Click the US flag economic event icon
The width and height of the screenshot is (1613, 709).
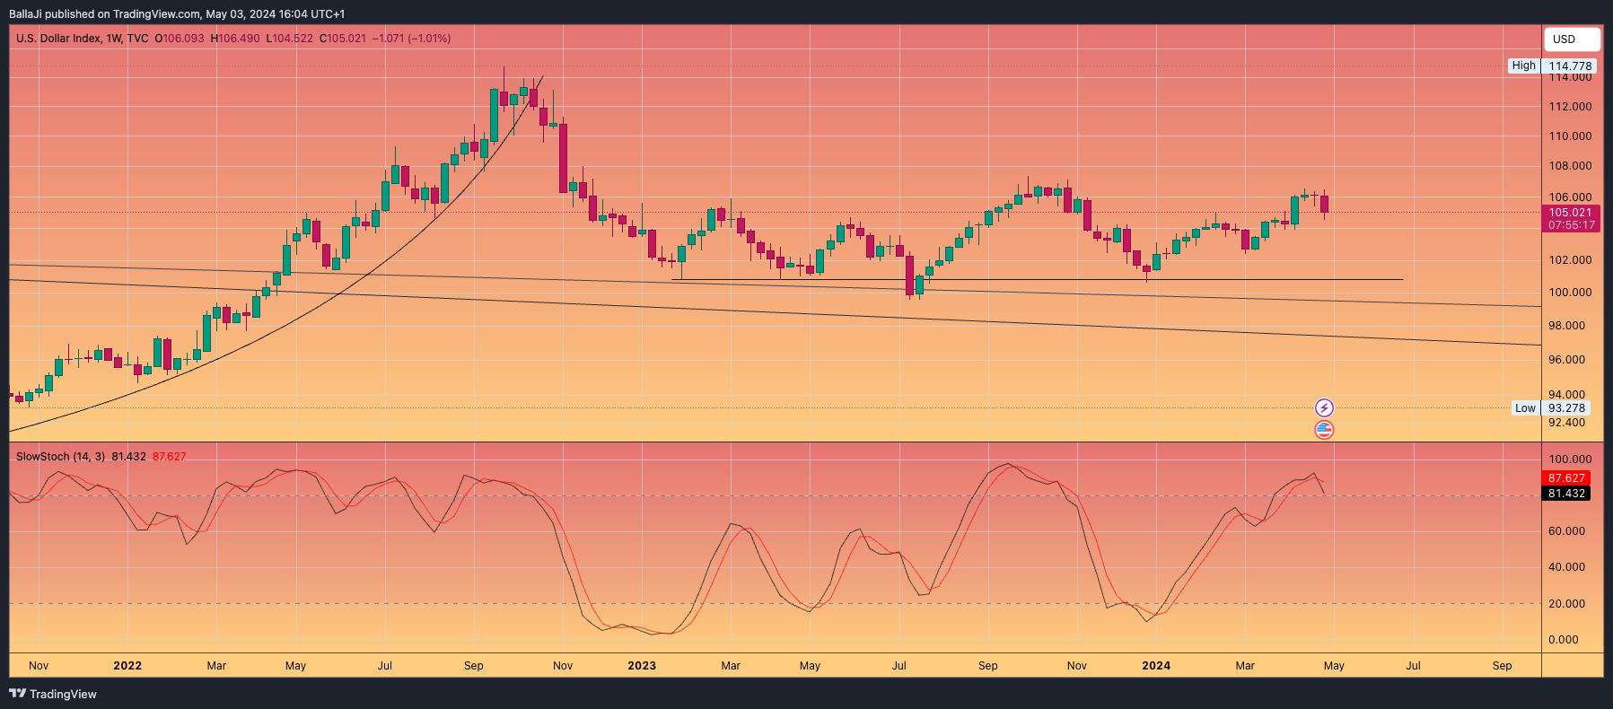(x=1324, y=430)
